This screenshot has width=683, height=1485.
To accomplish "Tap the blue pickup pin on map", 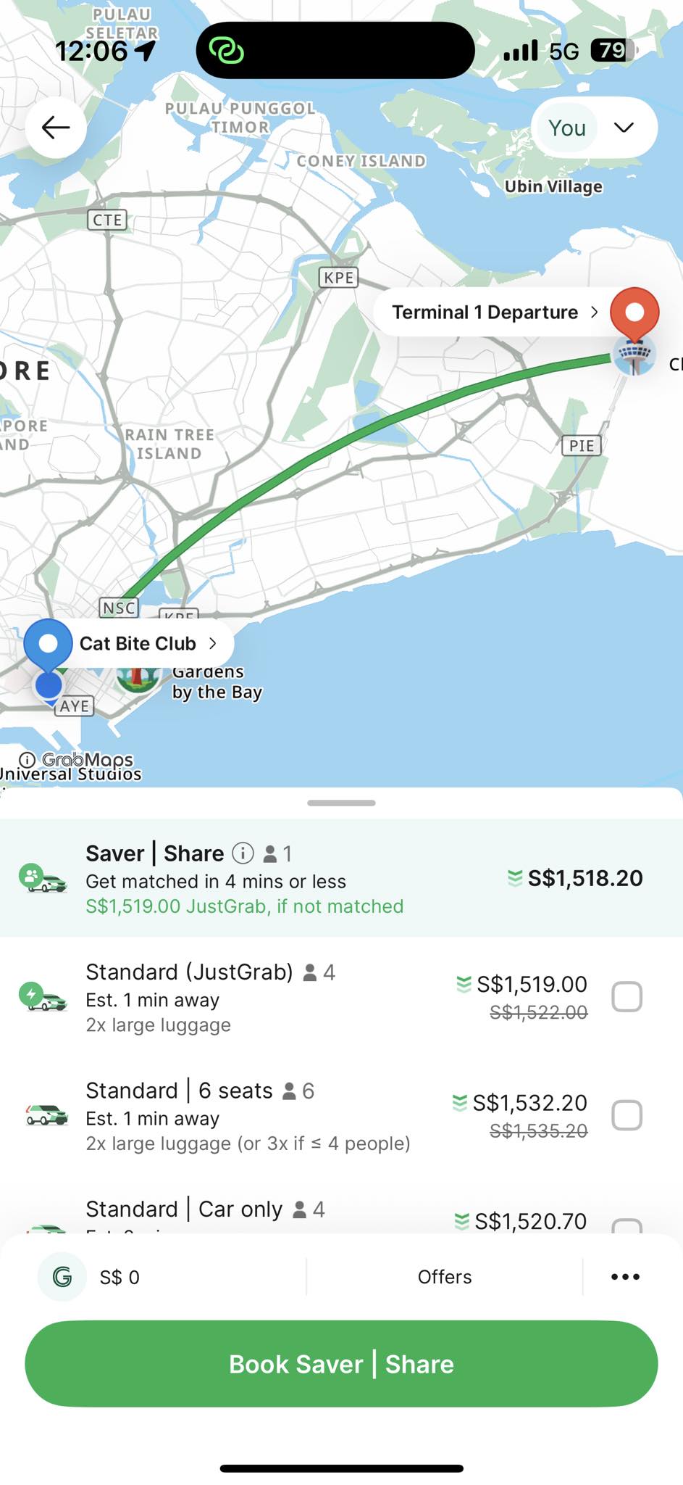I will [48, 645].
